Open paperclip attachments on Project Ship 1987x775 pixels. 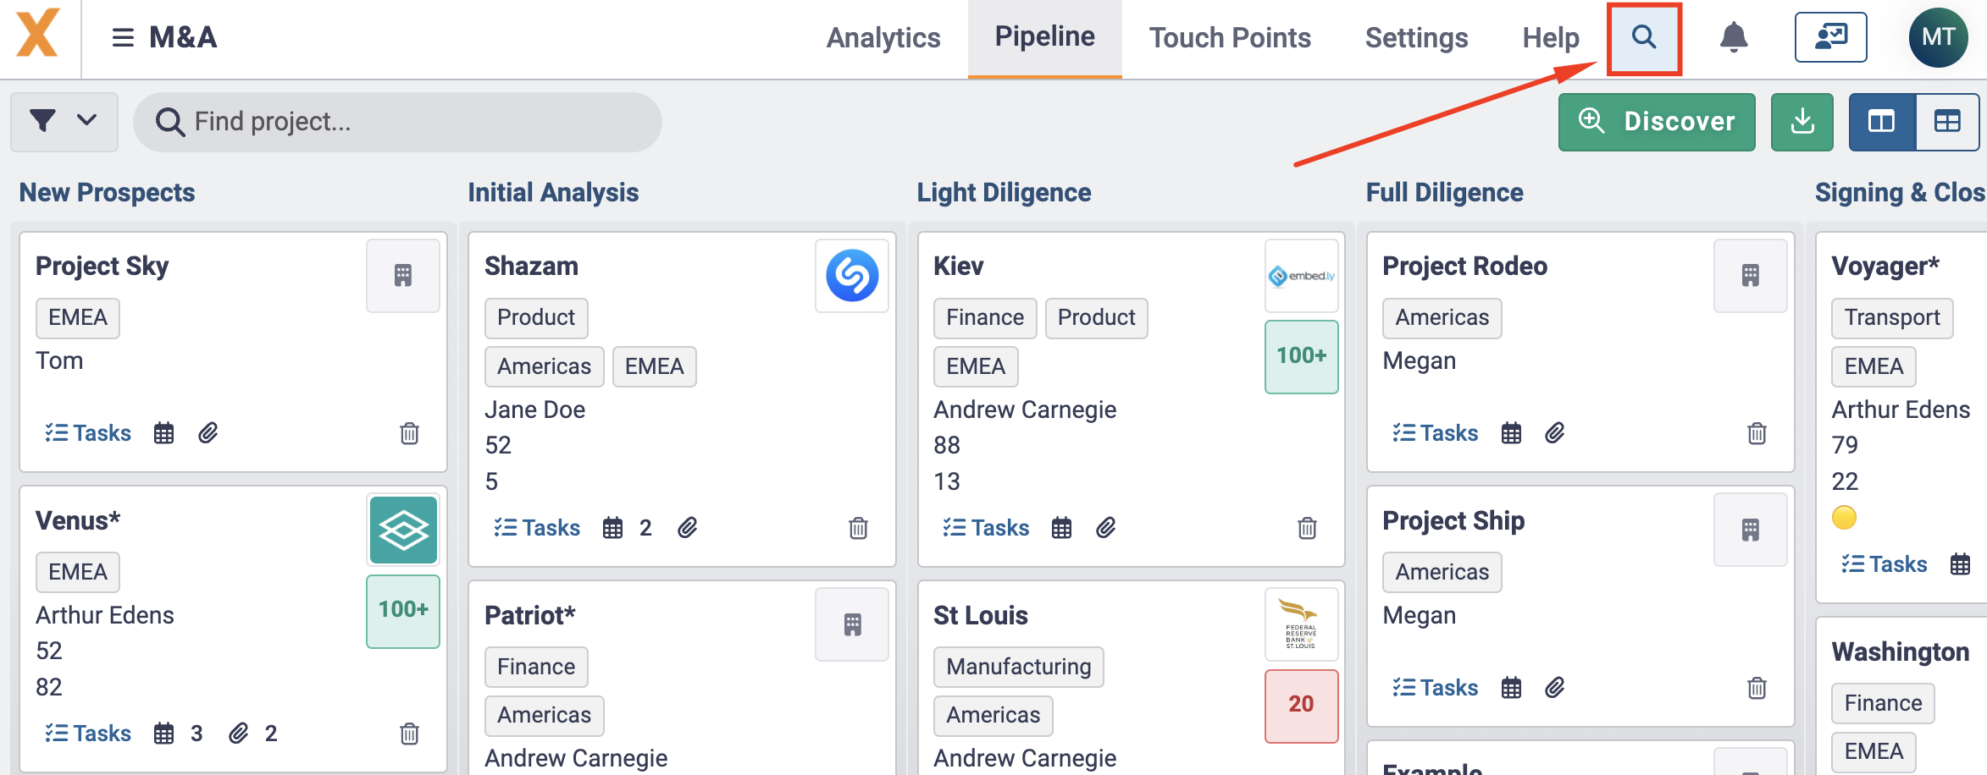pyautogui.click(x=1554, y=687)
